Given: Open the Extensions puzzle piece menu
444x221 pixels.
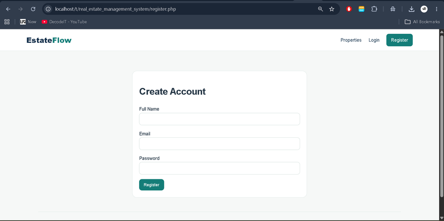Looking at the screenshot, I should pos(374,9).
